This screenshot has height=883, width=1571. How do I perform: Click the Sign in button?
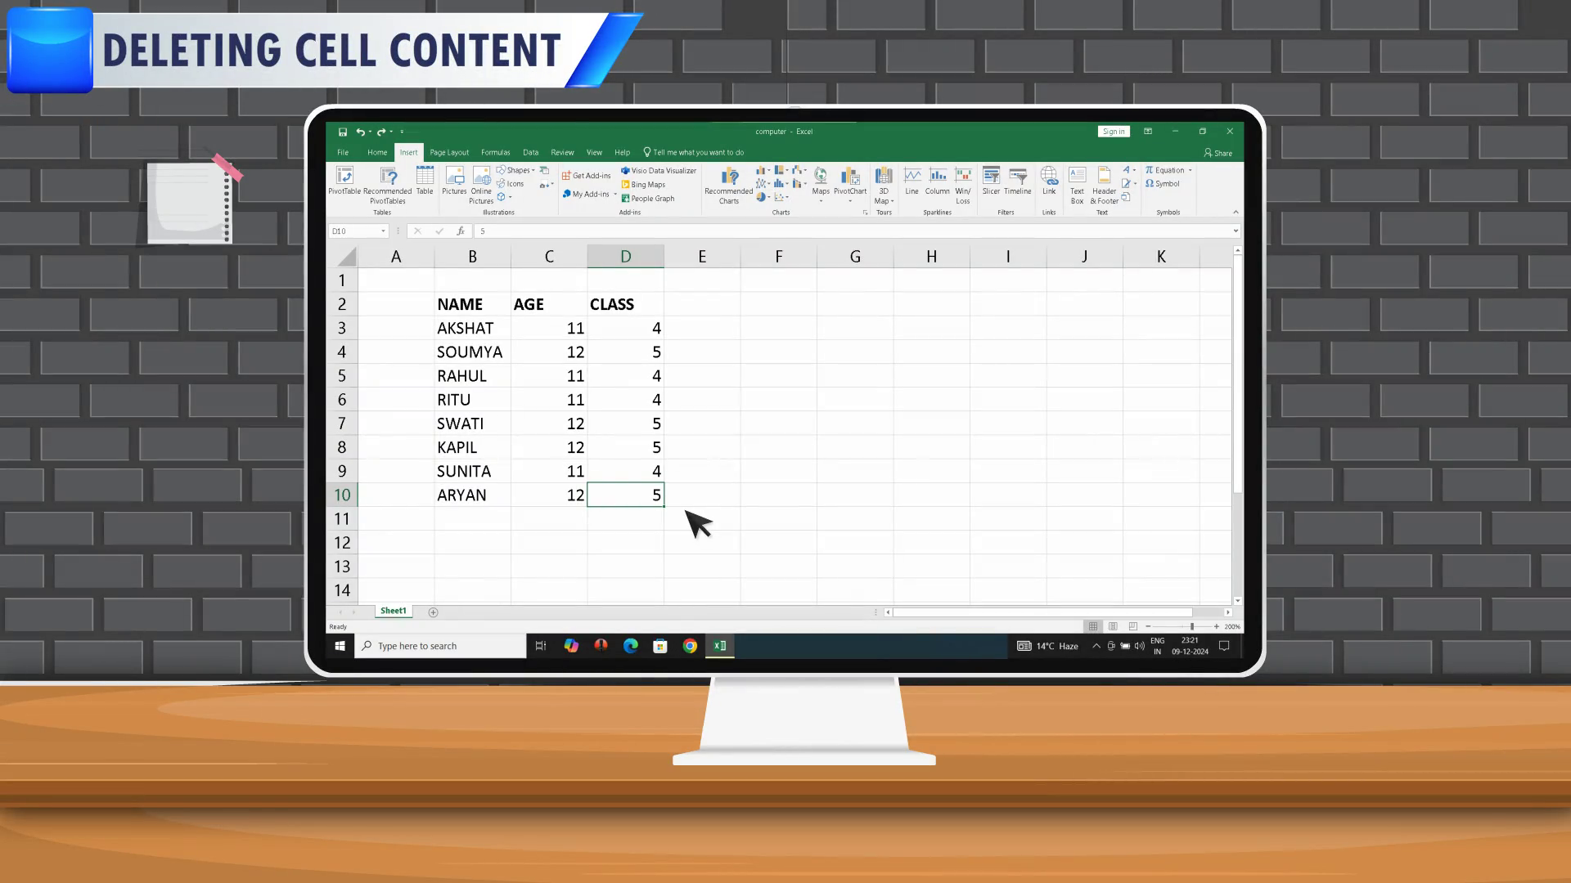[1113, 132]
